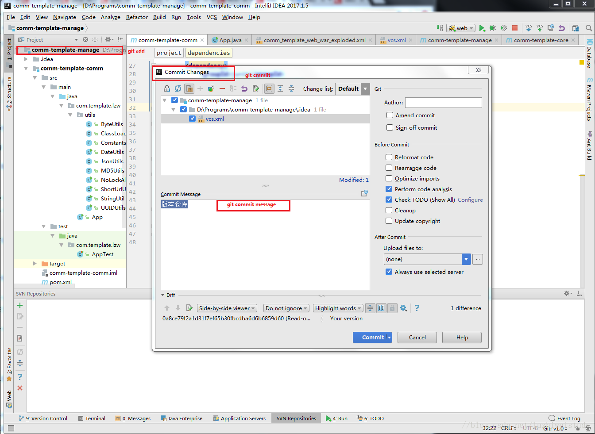The image size is (595, 434).
Task: Open commit message history icon
Action: pyautogui.click(x=364, y=193)
